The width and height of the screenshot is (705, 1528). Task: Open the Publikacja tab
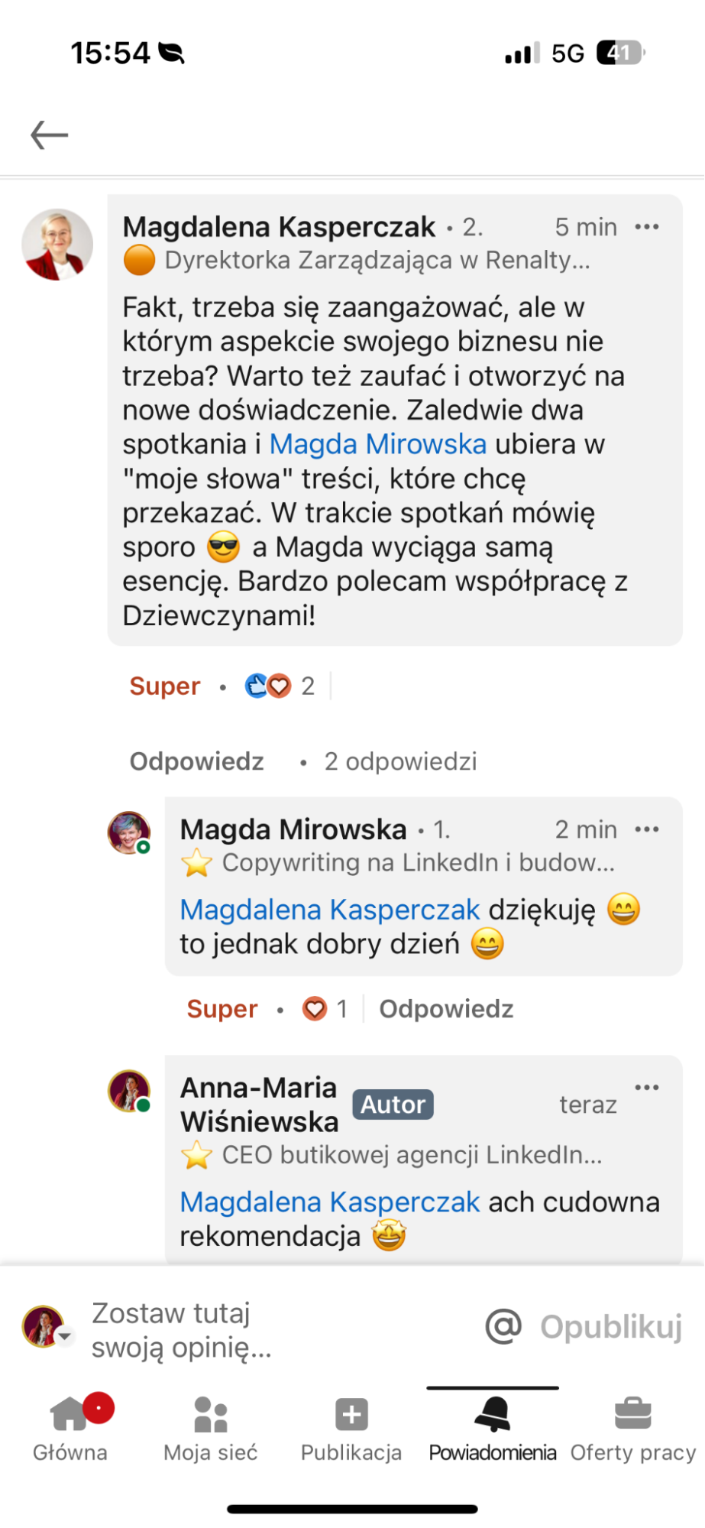[x=351, y=1426]
